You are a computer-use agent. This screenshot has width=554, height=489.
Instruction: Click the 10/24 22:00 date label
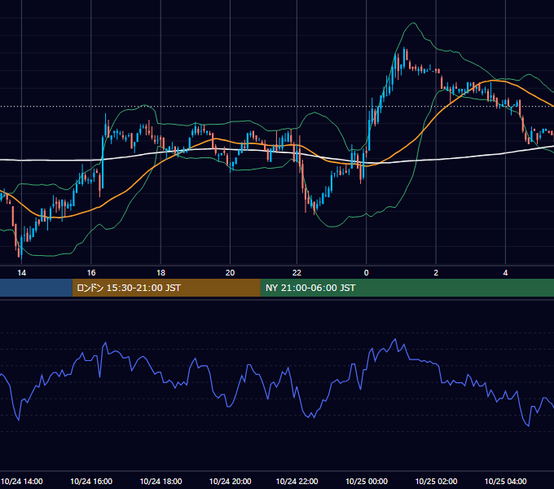297,481
